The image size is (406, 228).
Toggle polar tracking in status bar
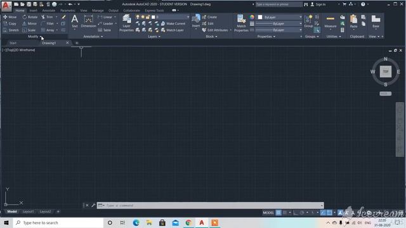tap(302, 213)
